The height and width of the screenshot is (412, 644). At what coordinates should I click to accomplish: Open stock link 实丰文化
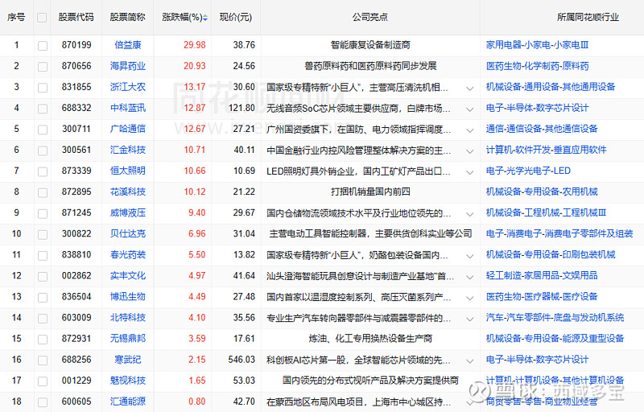click(128, 275)
